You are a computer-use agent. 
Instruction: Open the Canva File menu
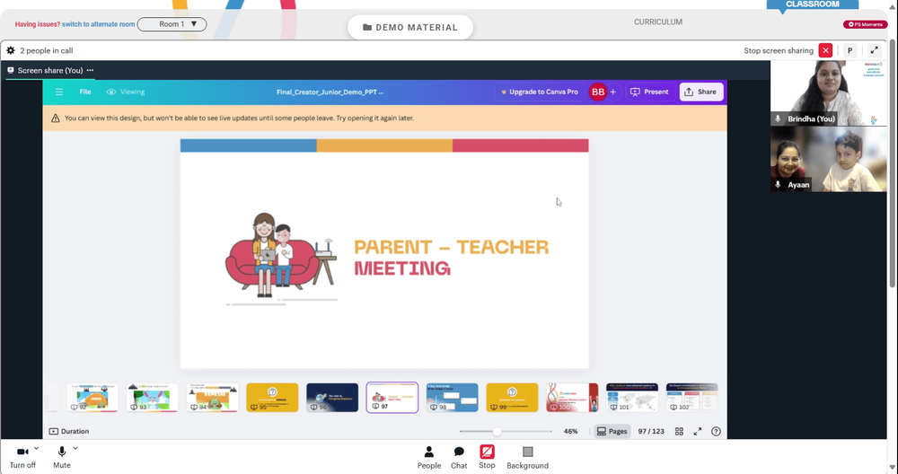click(84, 92)
